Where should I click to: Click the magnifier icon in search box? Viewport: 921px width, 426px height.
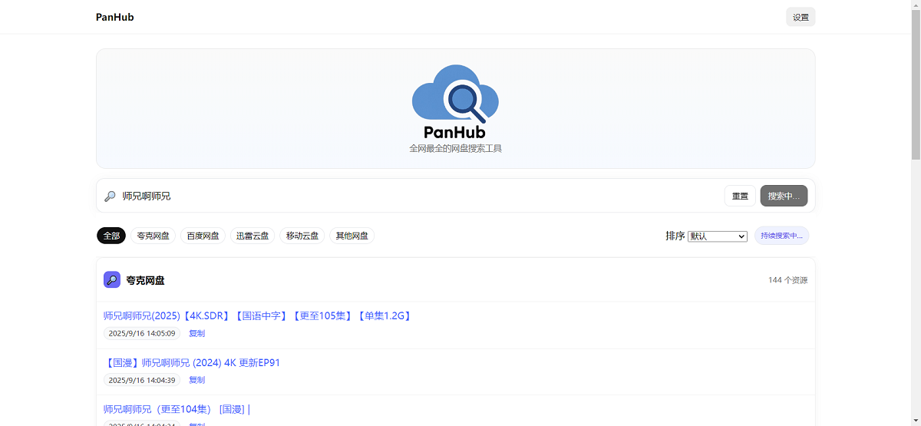[110, 196]
